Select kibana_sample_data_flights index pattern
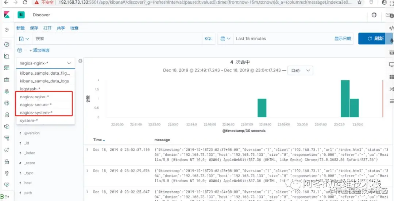Image resolution: width=394 pixels, height=201 pixels. pos(46,73)
